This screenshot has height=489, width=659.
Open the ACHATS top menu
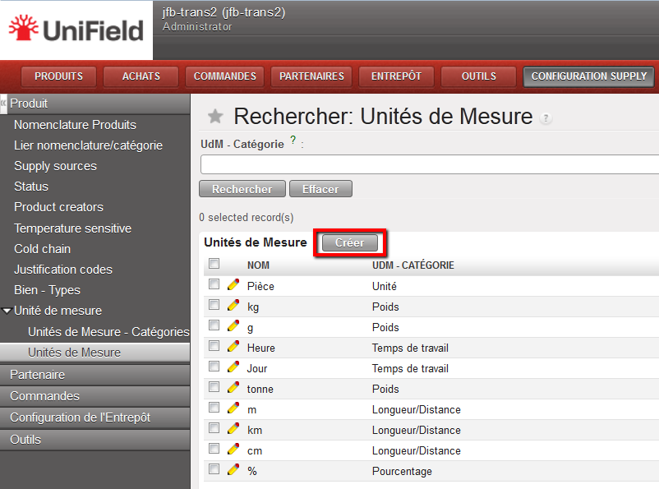tap(141, 76)
